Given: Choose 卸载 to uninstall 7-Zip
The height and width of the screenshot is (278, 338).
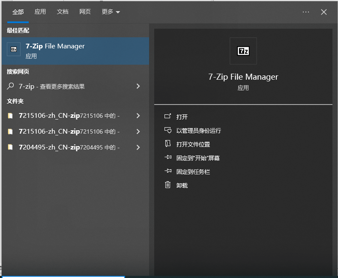Looking at the screenshot, I should 182,185.
